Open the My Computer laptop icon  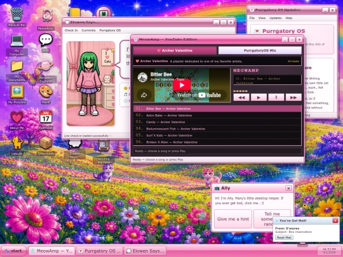pyautogui.click(x=17, y=45)
